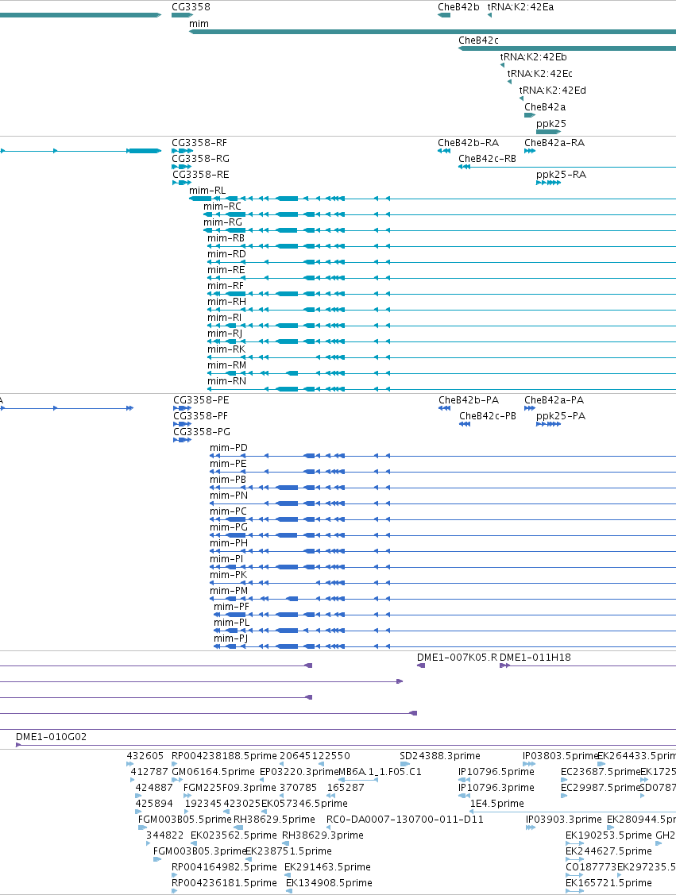Click RP004238188.5prime EST label
This screenshot has height=895, width=676.
tap(224, 756)
